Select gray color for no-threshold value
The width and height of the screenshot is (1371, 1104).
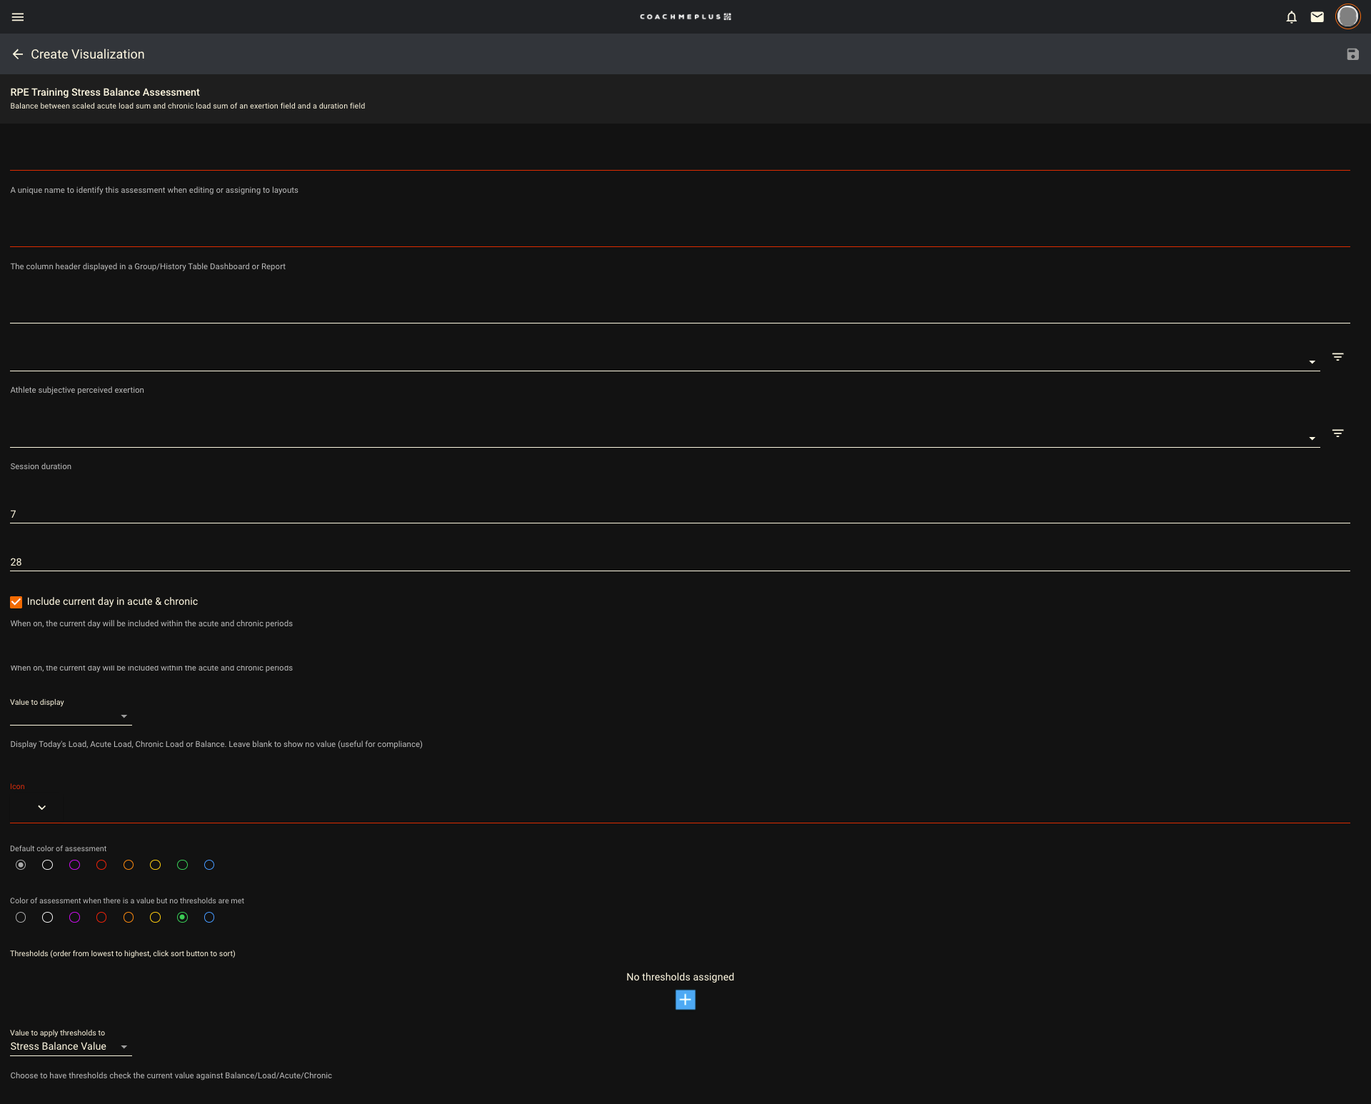21,918
